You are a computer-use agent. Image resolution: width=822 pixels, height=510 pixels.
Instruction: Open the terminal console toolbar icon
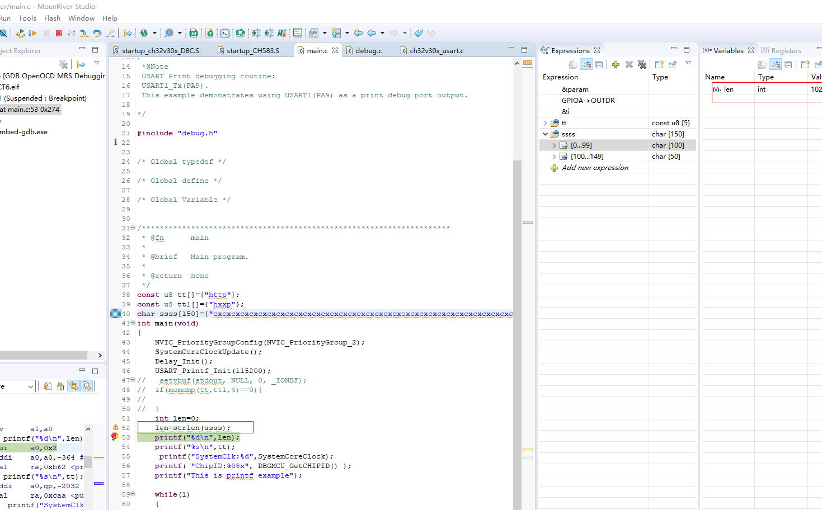pos(225,33)
